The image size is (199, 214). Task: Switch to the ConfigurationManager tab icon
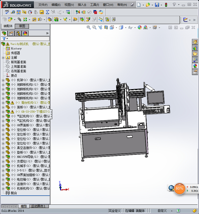[18, 33]
